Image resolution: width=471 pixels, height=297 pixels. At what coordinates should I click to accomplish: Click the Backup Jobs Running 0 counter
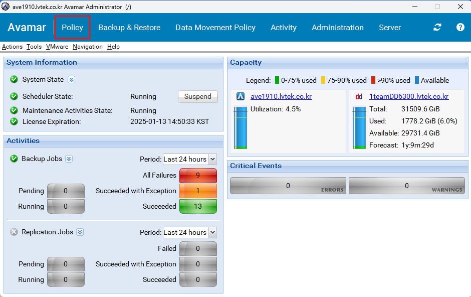[66, 207]
